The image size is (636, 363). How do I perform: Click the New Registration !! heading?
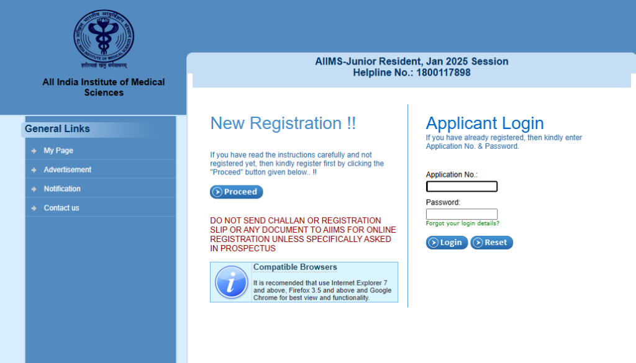click(283, 123)
